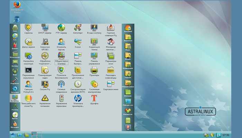Select the Системные gear category
The width and height of the screenshot is (242, 138).
pyautogui.click(x=15, y=89)
